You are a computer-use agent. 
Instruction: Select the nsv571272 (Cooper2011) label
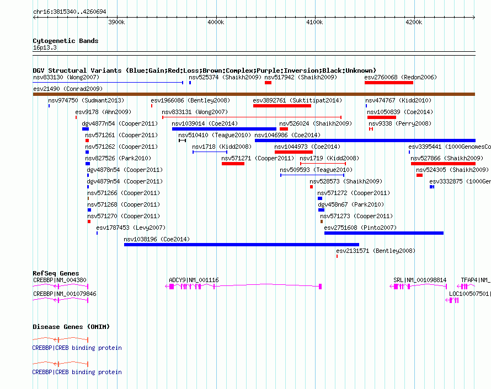point(354,193)
